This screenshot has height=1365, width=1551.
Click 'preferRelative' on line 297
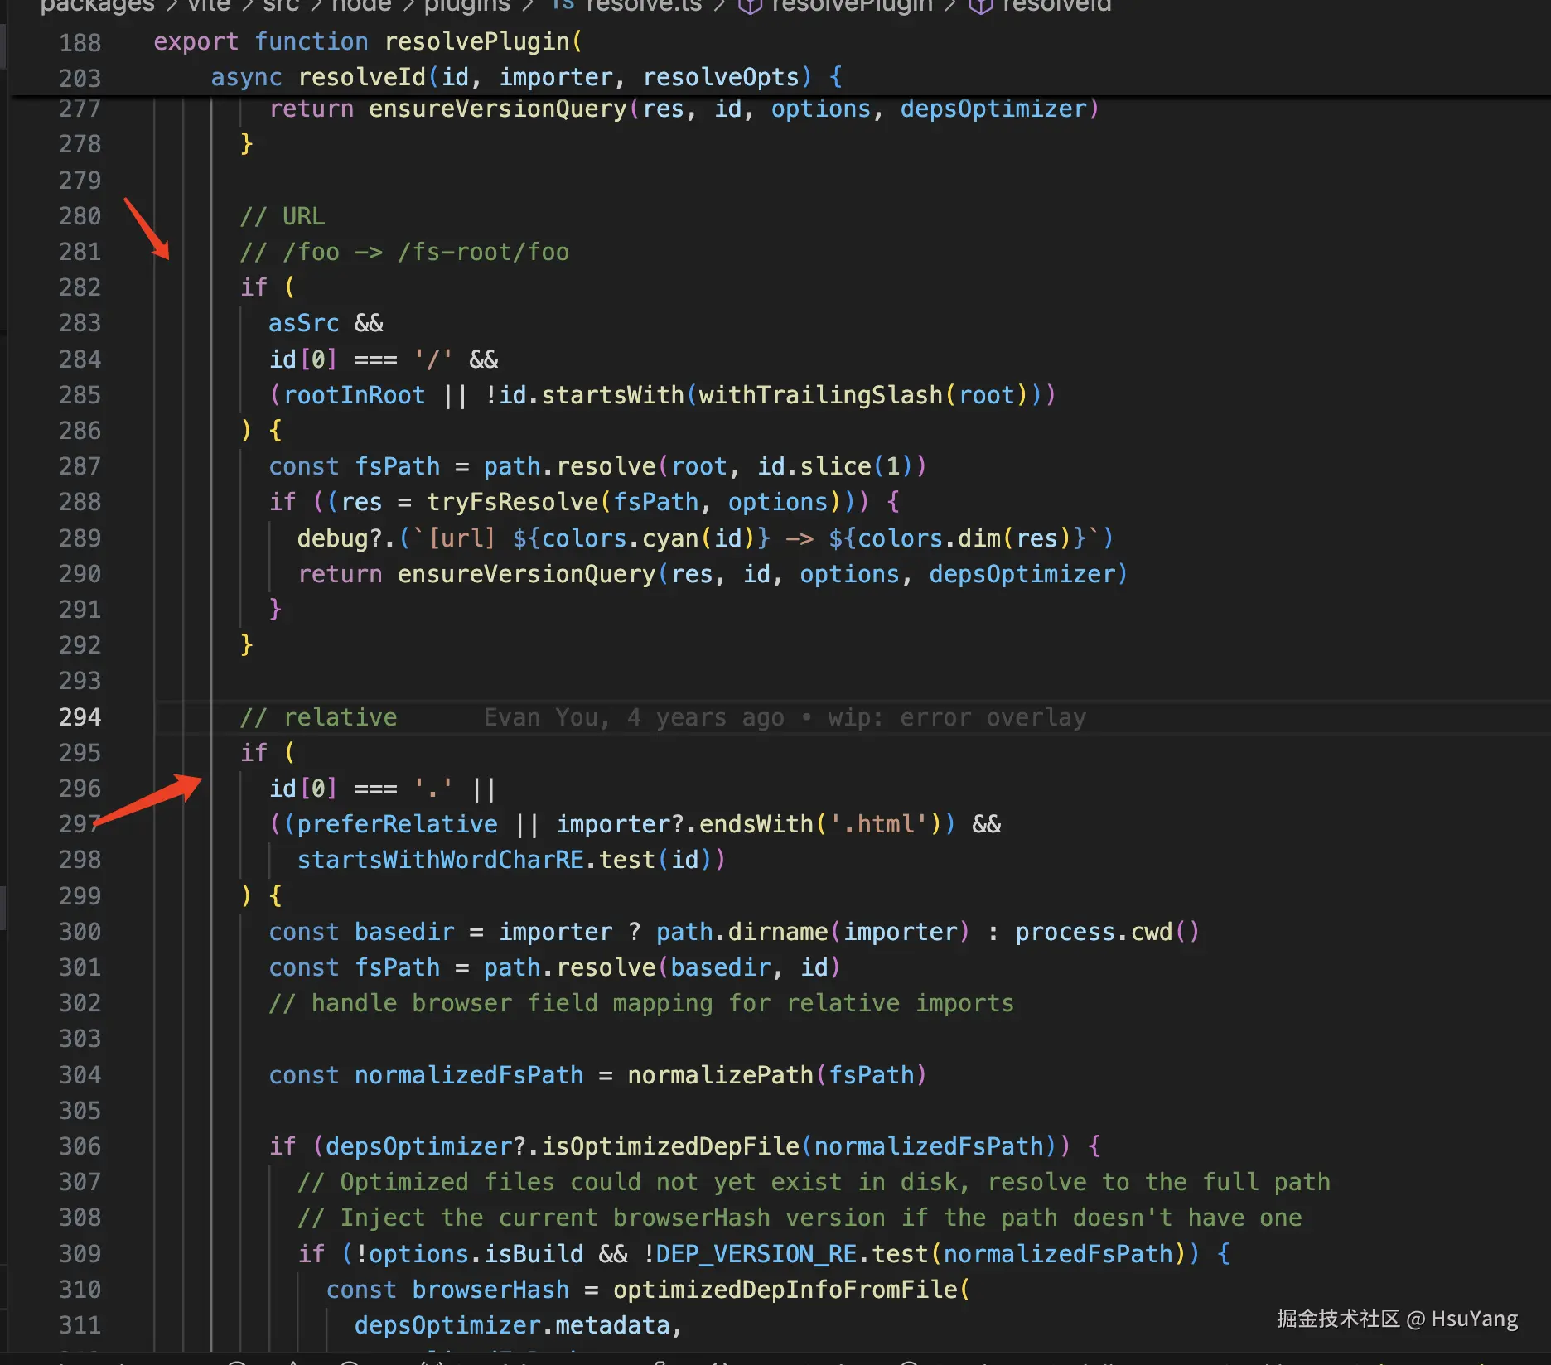click(x=398, y=824)
